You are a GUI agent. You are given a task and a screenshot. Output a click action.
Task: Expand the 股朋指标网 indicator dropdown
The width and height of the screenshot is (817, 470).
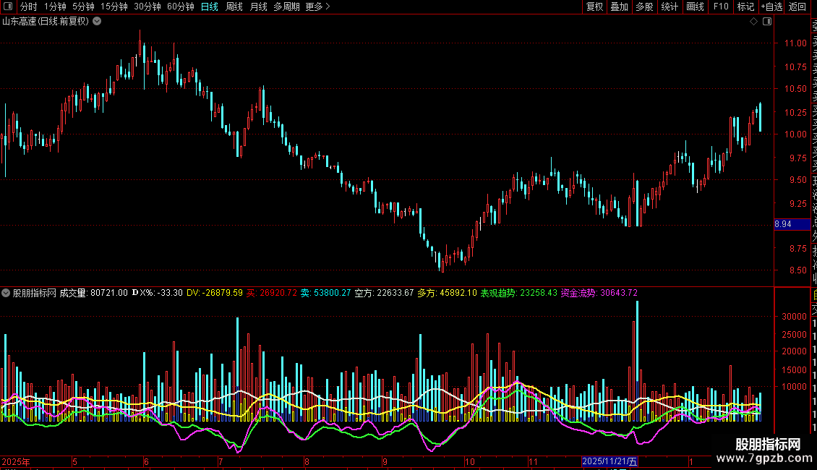7,293
